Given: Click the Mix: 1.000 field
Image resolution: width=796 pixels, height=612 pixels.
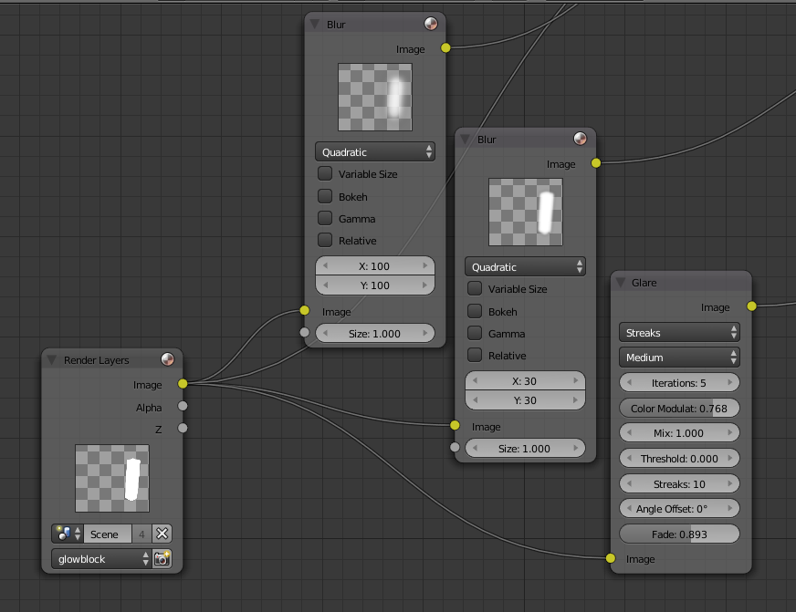Looking at the screenshot, I should coord(679,433).
